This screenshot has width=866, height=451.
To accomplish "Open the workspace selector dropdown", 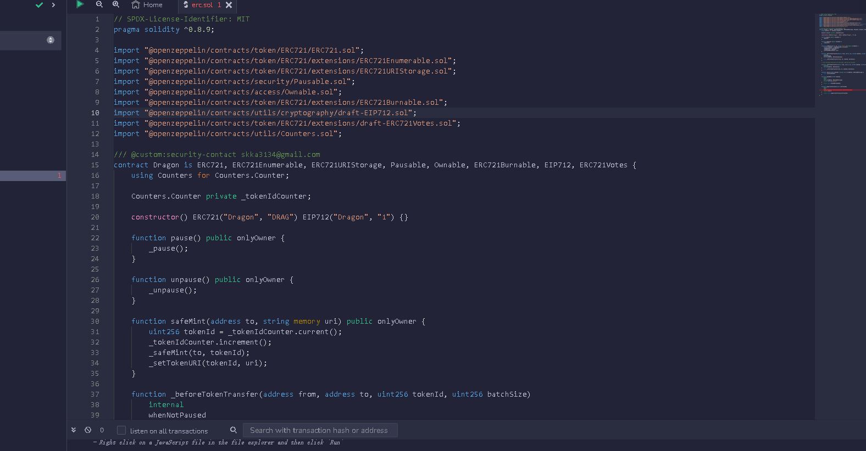I will pyautogui.click(x=50, y=40).
